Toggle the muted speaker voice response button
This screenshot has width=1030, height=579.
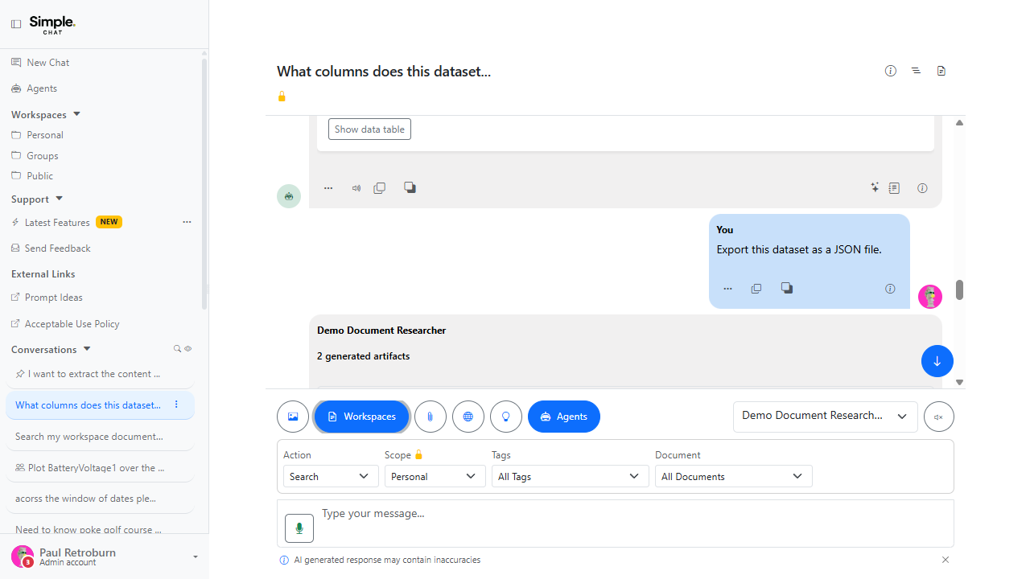[939, 417]
